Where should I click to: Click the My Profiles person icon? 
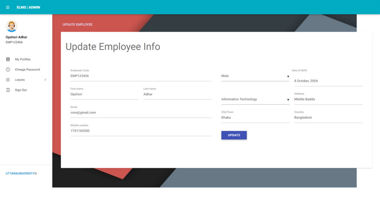[8, 59]
